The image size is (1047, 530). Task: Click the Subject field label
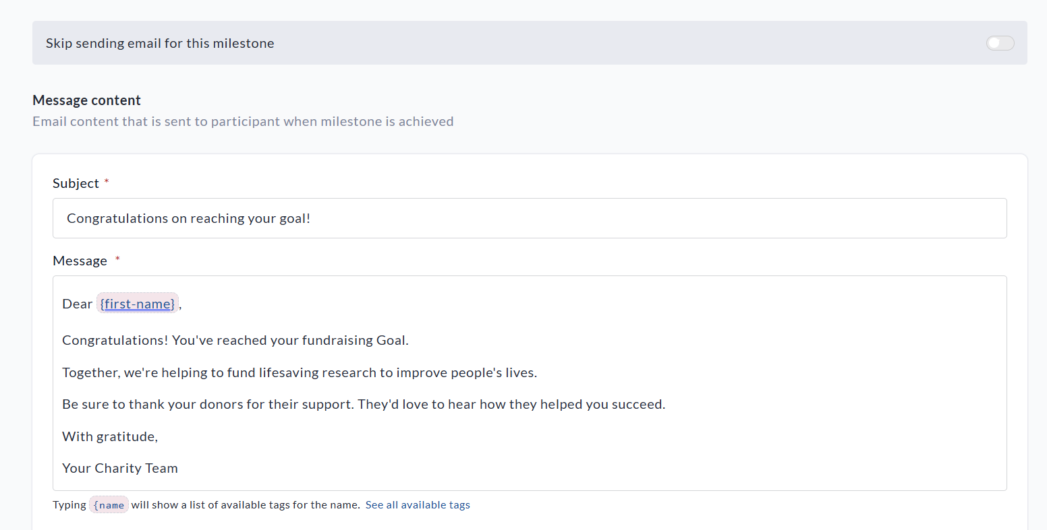[x=76, y=183]
